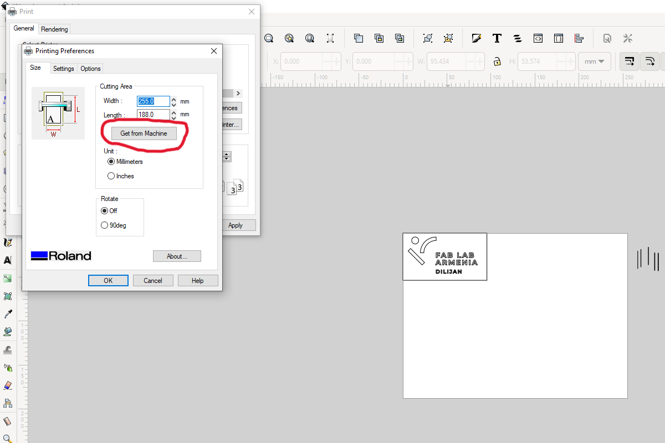Click Cancel in Printing Preferences
Screen dimensions: 665x443
(x=153, y=281)
